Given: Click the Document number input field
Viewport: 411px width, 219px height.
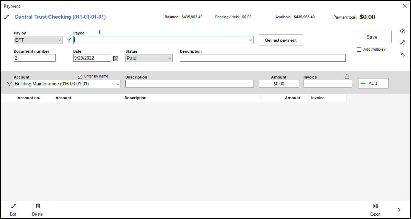Looking at the screenshot, I should click(x=35, y=58).
